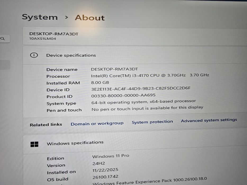Select processor value Intel Core i3-4170

pos(150,75)
